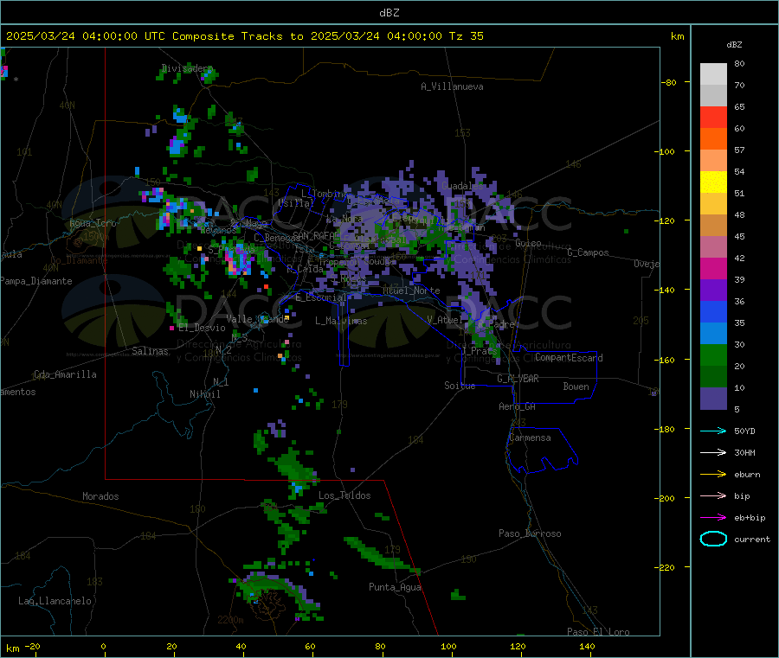Click the Lag.Llancanelo map label
The width and height of the screenshot is (779, 658).
55,601
